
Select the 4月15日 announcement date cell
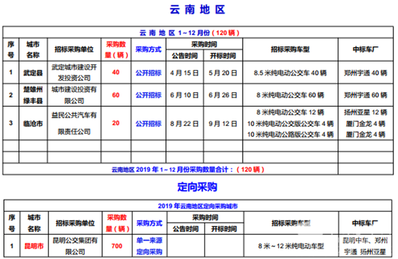(184, 73)
